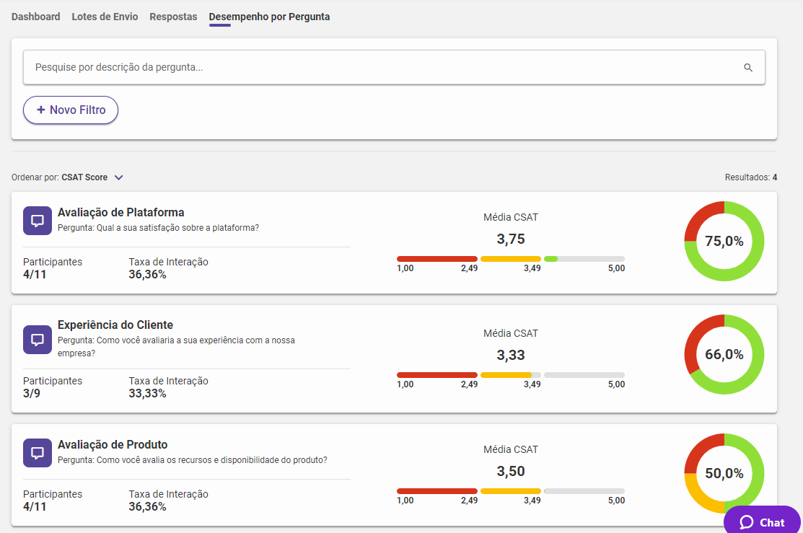Open the purple Chat widget
803x533 pixels.
pyautogui.click(x=762, y=521)
